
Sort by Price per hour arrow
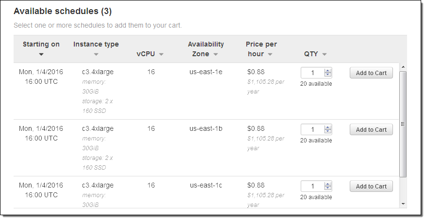270,54
